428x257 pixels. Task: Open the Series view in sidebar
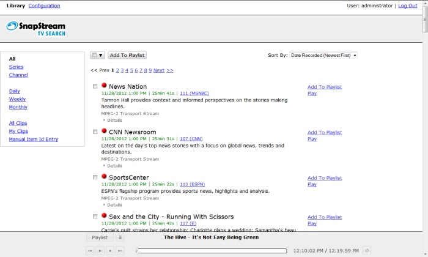(16, 67)
